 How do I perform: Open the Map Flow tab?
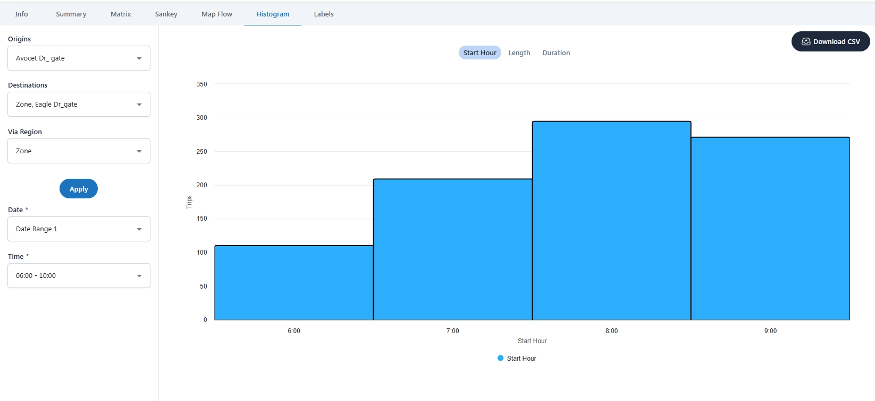tap(217, 14)
